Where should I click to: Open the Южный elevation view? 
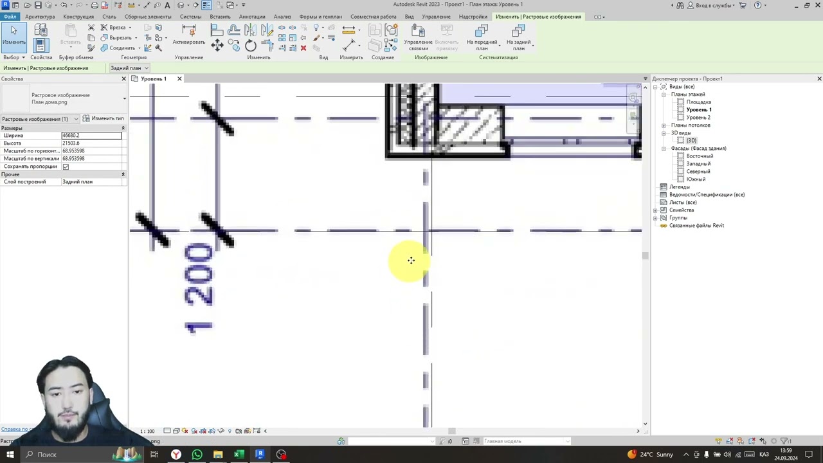(696, 179)
